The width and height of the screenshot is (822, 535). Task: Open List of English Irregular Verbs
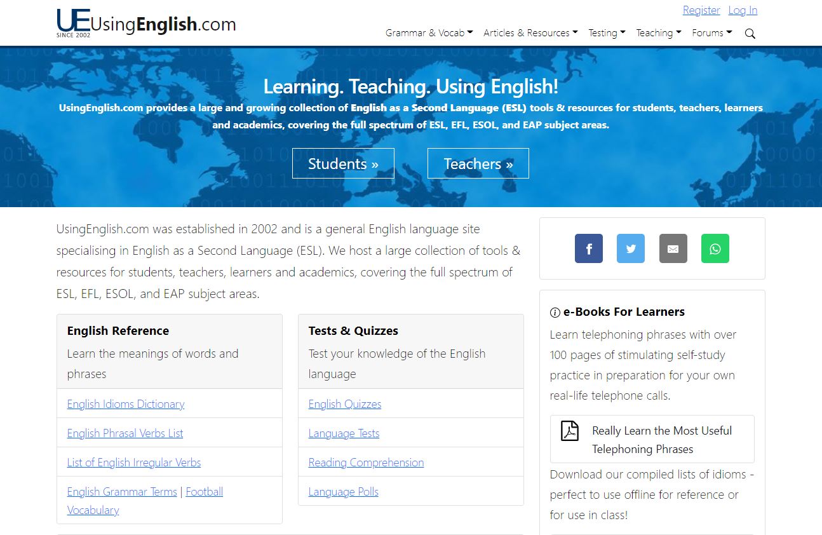click(134, 463)
